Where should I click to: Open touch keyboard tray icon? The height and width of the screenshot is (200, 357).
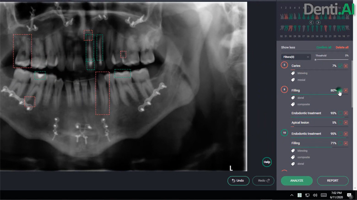point(324,195)
